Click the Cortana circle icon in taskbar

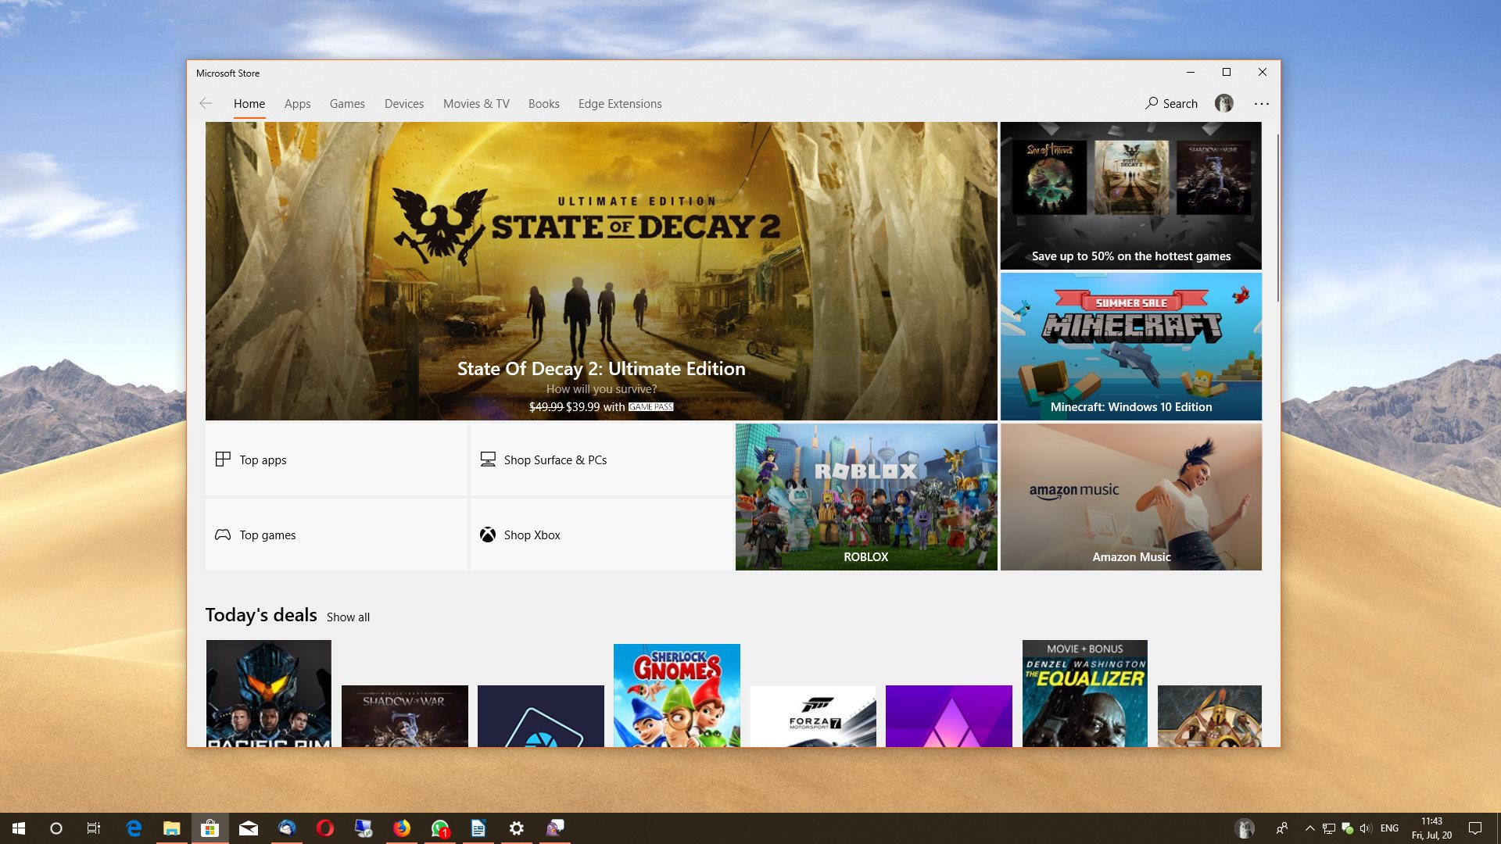56,828
